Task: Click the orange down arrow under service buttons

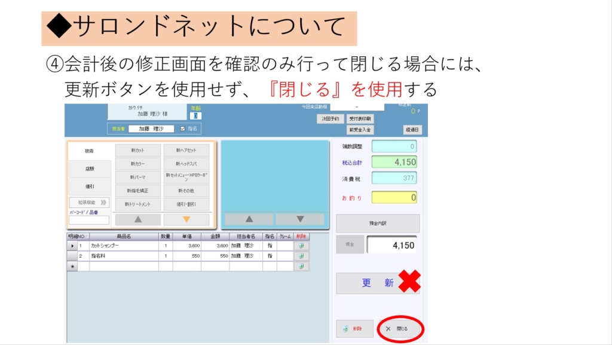Action: (x=186, y=219)
